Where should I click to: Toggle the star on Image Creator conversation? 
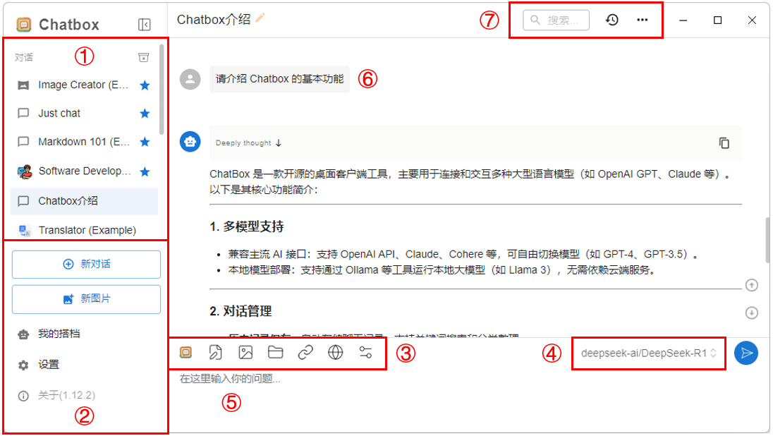[x=145, y=85]
